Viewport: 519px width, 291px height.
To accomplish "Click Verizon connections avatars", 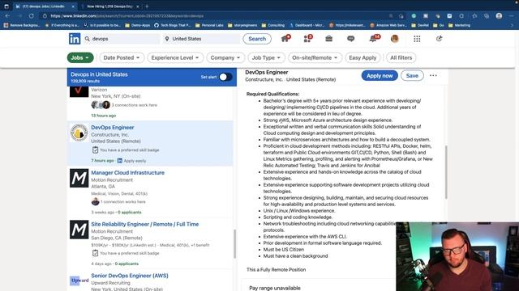I will [x=101, y=105].
